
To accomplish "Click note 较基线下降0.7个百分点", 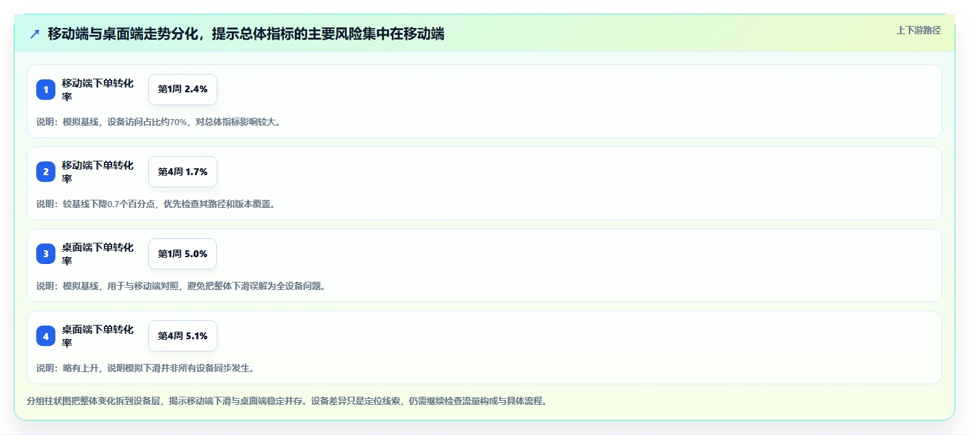I will pos(156,204).
